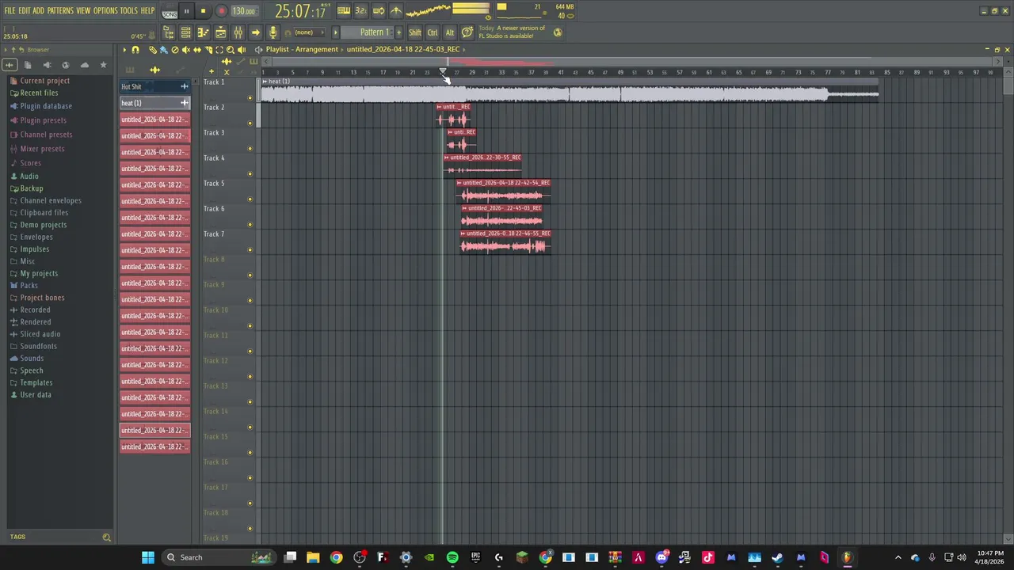The image size is (1014, 570).
Task: Open the Mixer window icon
Action: click(x=238, y=32)
